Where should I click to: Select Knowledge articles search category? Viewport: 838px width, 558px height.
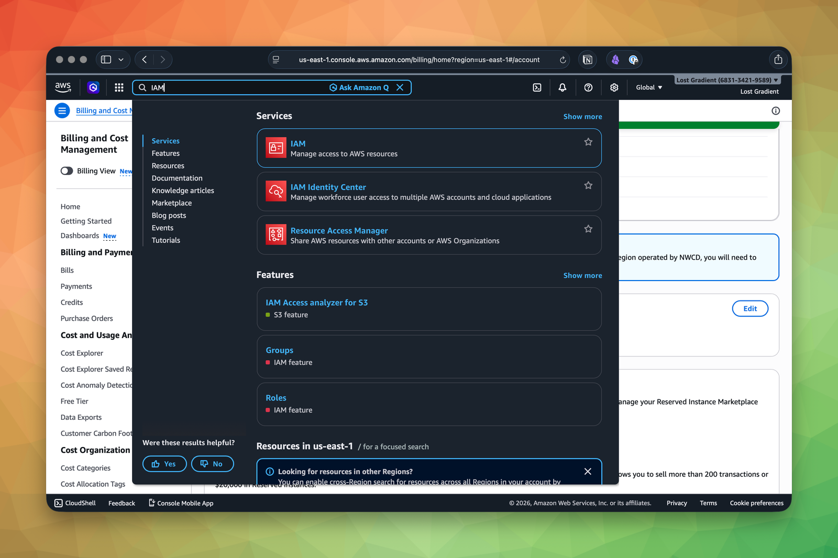(x=183, y=191)
